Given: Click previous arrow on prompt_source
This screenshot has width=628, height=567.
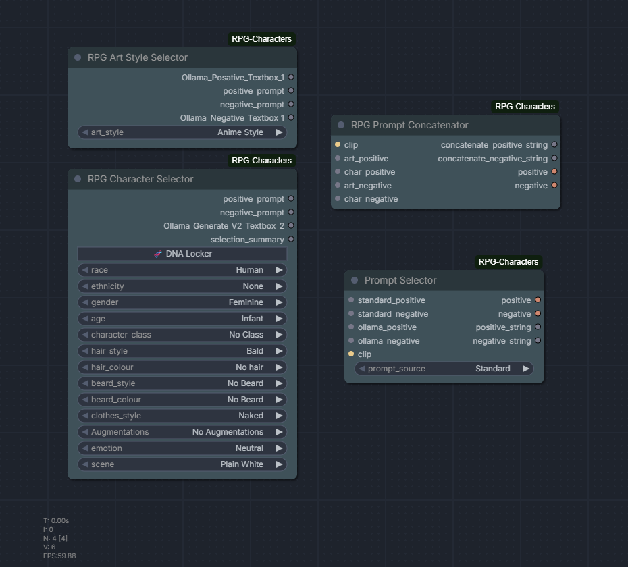Looking at the screenshot, I should click(x=362, y=369).
